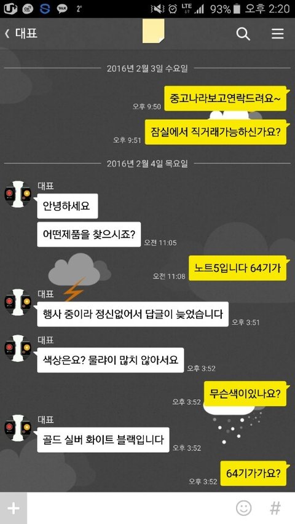Open 대표 profile picture beside 안녕하세요

coord(18,194)
